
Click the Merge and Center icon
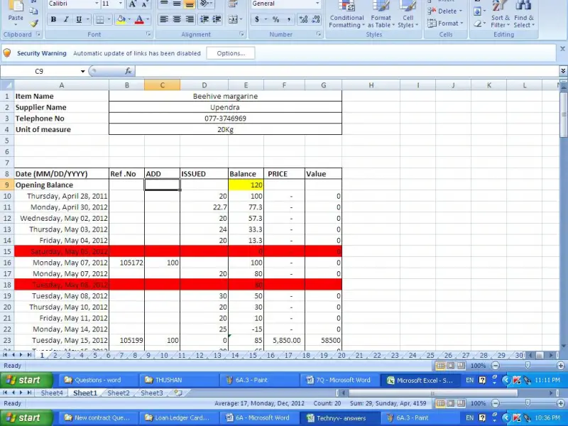point(233,19)
